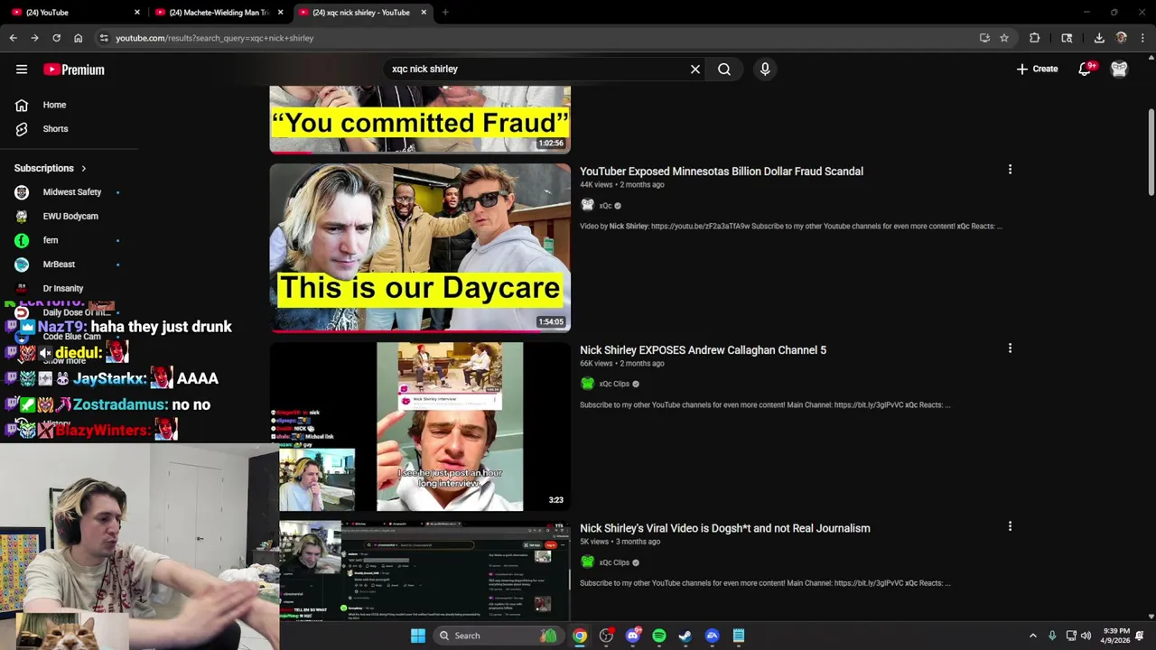The height and width of the screenshot is (650, 1156).
Task: Clear the search box with X
Action: click(x=695, y=69)
